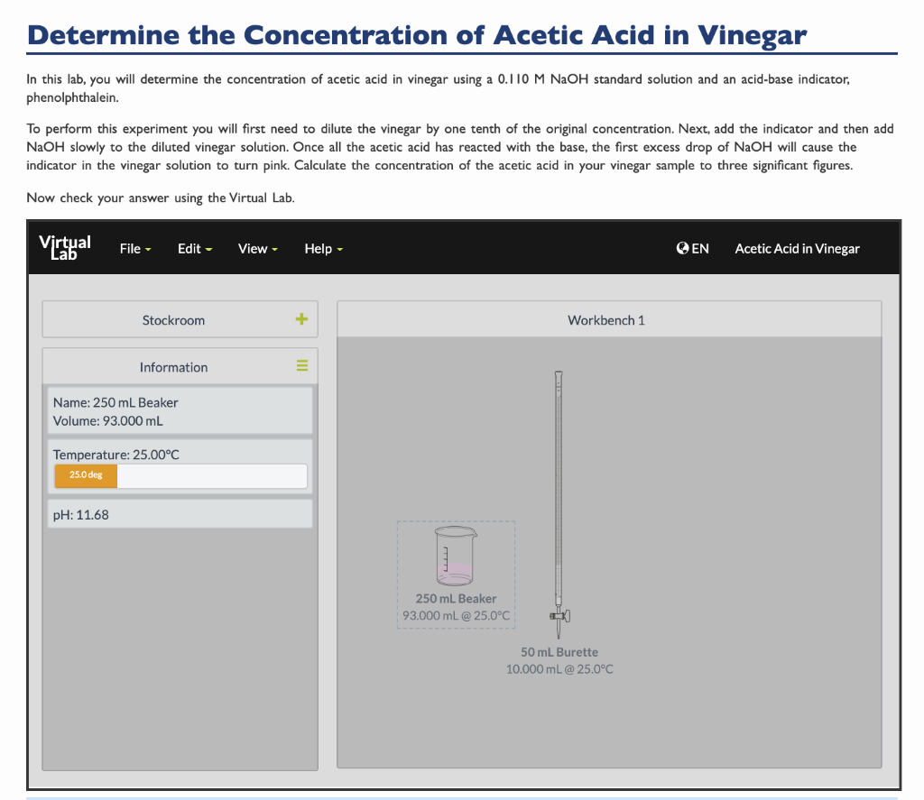Viewport: 924px width, 800px height.
Task: Click the 10.000 mL @ 25.0°C burette caption
Action: pyautogui.click(x=559, y=669)
